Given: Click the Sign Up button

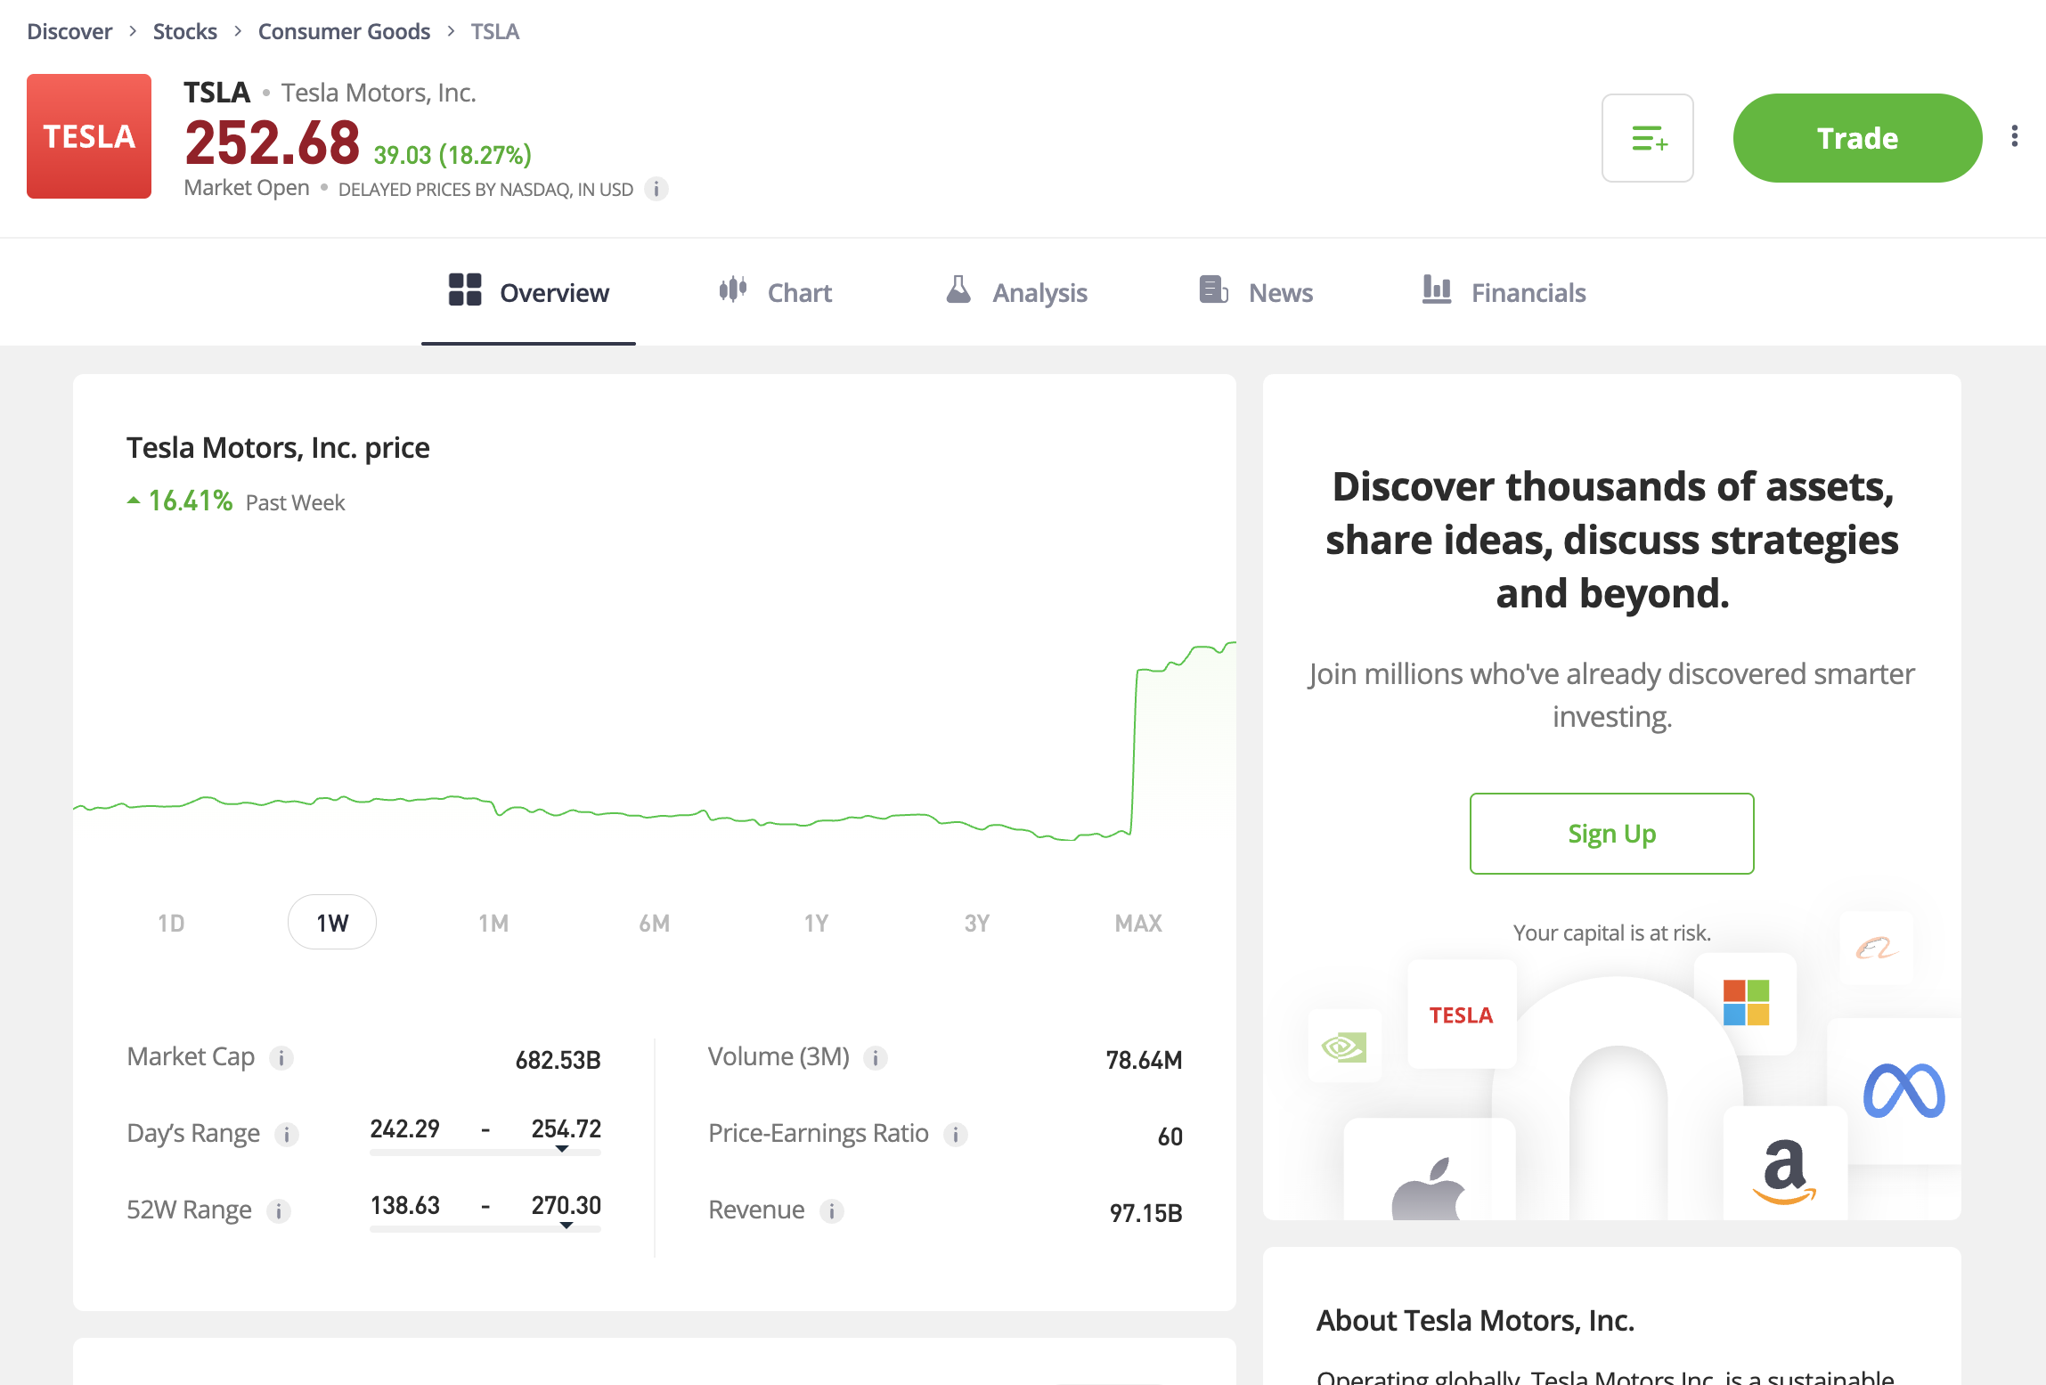Looking at the screenshot, I should click(1611, 834).
